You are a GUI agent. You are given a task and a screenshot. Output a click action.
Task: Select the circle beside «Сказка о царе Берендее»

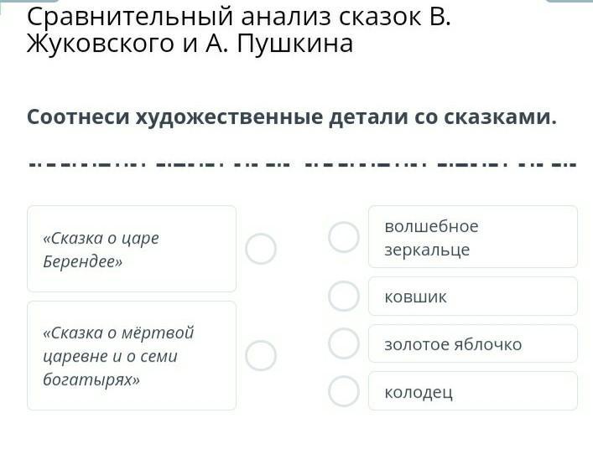coord(261,249)
